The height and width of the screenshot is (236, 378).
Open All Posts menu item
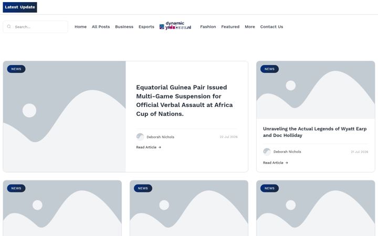coord(101,27)
